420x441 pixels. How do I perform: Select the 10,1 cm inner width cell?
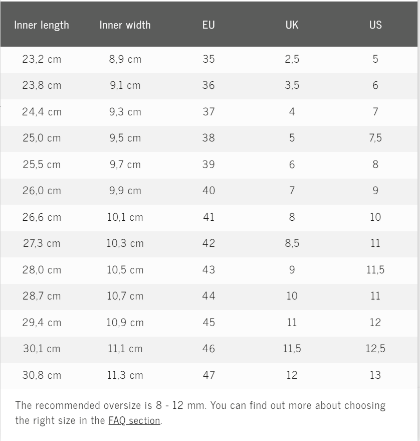pyautogui.click(x=125, y=217)
